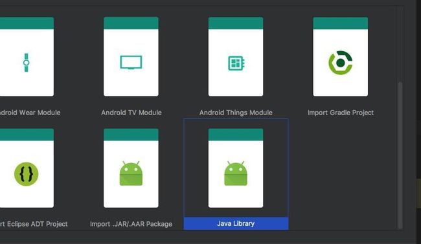Click the Android Things Module label

(x=236, y=113)
